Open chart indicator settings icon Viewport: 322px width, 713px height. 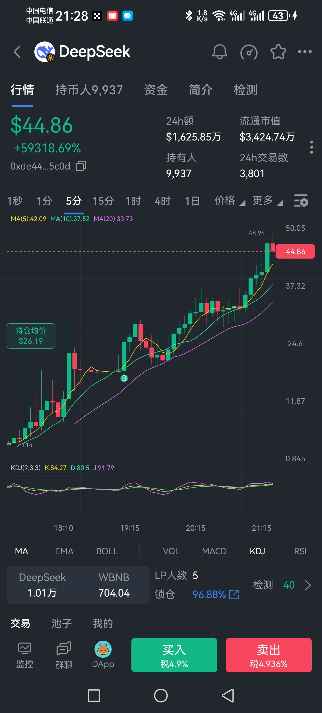[x=301, y=201]
